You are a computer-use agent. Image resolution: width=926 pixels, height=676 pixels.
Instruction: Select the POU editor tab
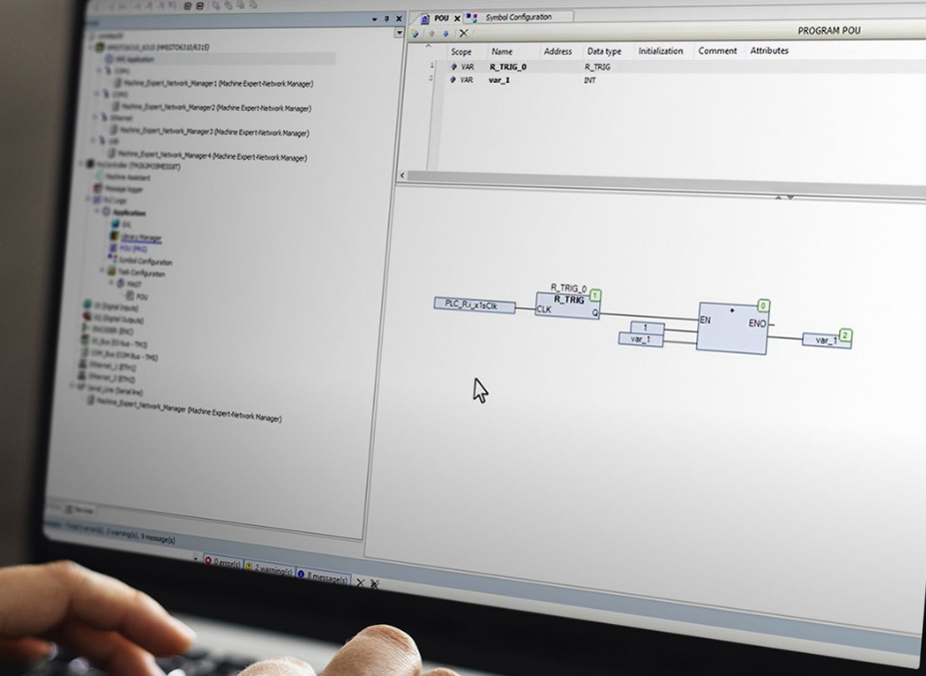coord(441,18)
